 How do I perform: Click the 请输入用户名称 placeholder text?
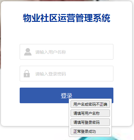pyautogui.click(x=51, y=52)
